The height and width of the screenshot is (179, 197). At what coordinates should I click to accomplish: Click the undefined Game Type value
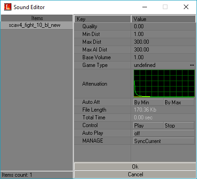point(145,65)
